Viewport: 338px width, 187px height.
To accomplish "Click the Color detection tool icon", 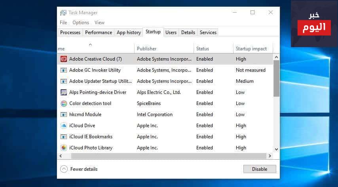I will click(64, 103).
